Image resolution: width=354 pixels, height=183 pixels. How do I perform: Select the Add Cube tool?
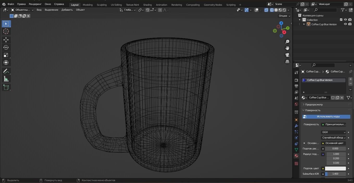point(6,87)
